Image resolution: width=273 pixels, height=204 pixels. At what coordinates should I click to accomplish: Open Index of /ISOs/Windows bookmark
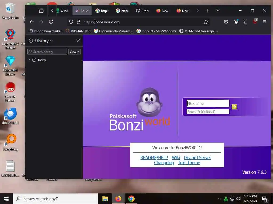coord(156,31)
